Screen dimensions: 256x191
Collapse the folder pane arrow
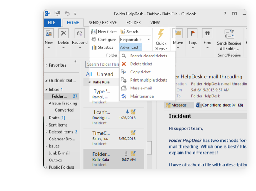tap(75, 61)
